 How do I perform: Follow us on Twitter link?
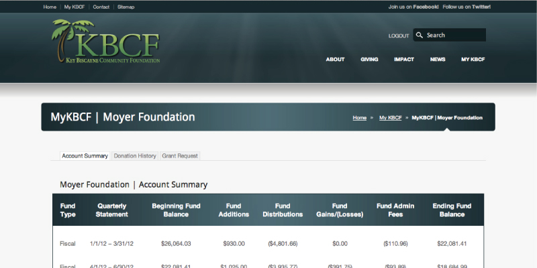(467, 7)
